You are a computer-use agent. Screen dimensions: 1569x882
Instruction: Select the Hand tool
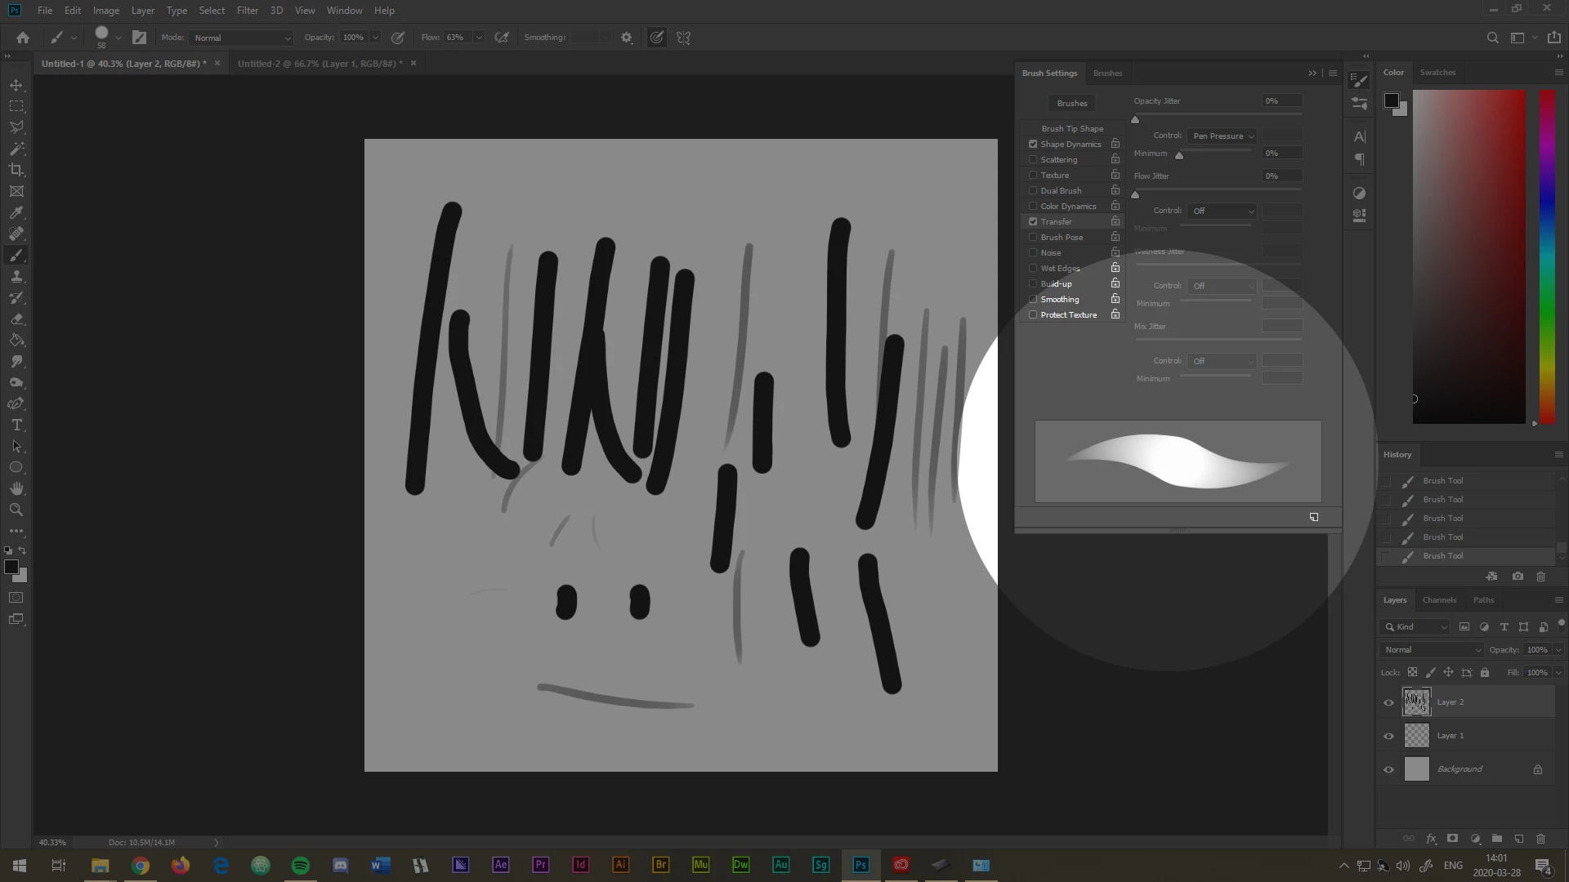pos(16,488)
